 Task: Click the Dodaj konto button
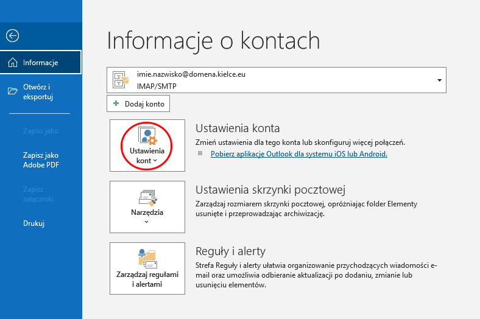point(138,103)
